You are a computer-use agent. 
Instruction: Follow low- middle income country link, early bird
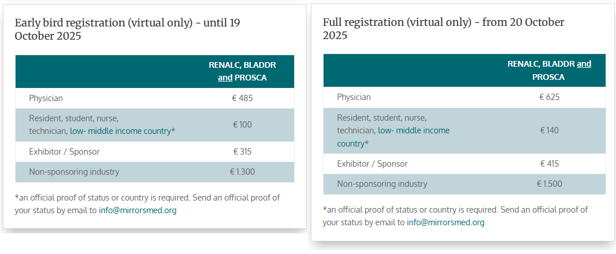click(x=120, y=131)
